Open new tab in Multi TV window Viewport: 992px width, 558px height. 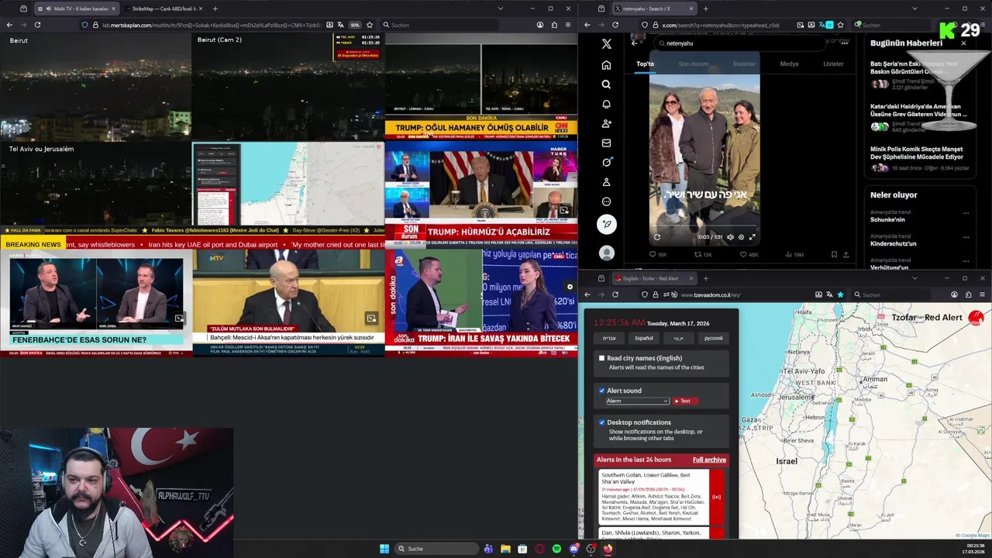point(215,9)
